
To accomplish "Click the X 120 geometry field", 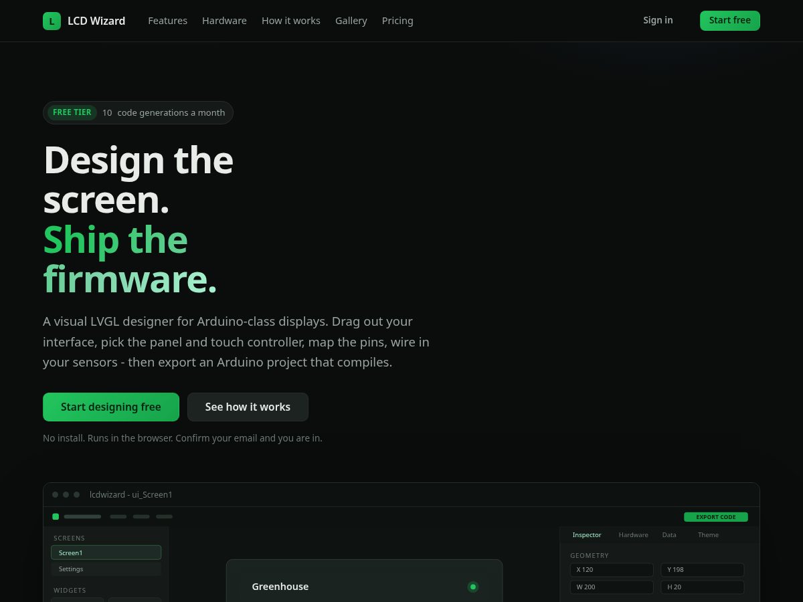I will (612, 570).
